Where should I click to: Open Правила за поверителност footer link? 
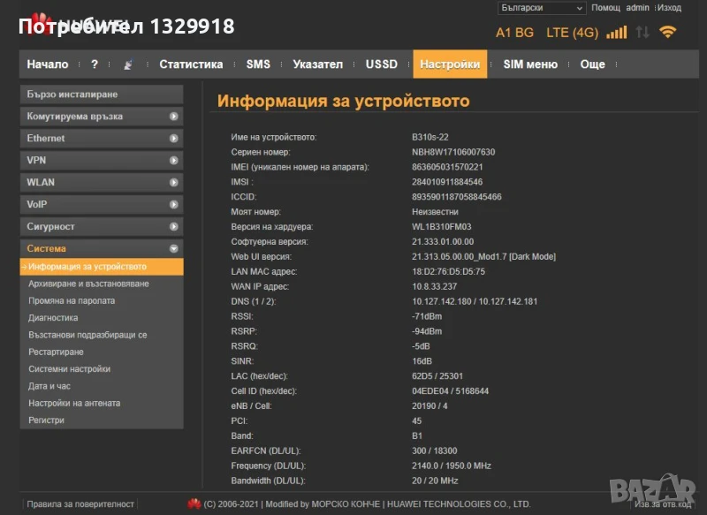80,504
